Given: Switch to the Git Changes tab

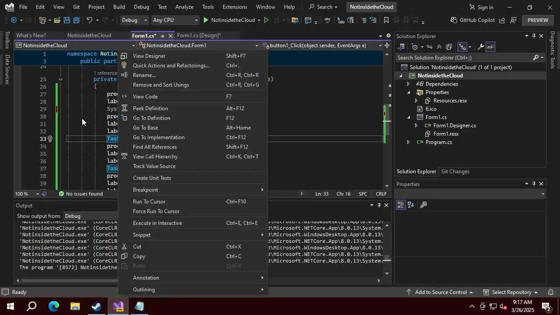Looking at the screenshot, I should pos(455,171).
